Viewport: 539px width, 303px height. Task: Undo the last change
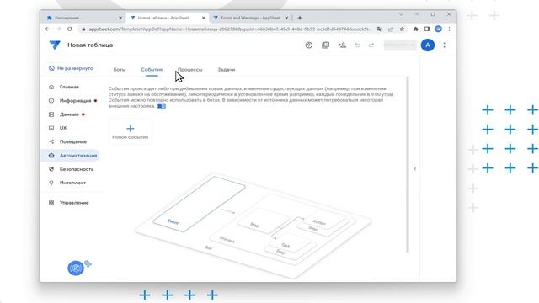(357, 45)
